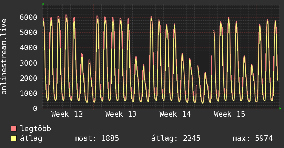
Task: Click the Week 14 axis label
Action: tap(175, 114)
